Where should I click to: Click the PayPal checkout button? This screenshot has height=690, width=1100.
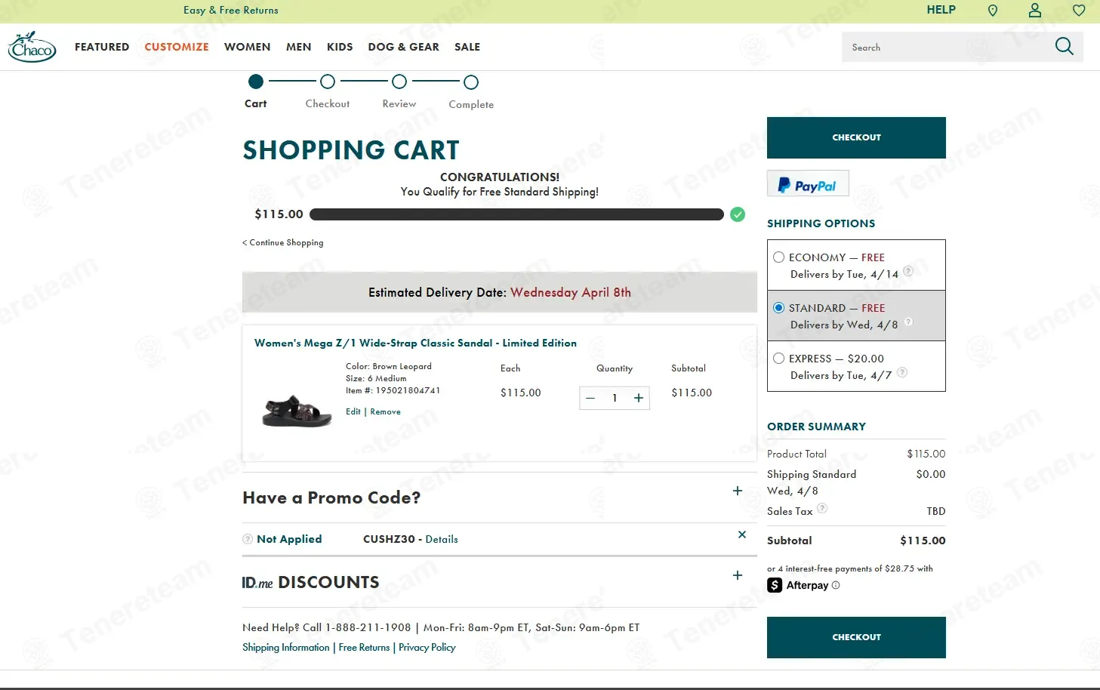click(x=808, y=183)
